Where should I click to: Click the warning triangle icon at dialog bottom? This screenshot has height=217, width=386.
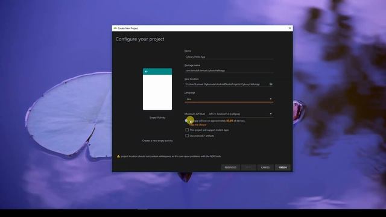pos(118,156)
